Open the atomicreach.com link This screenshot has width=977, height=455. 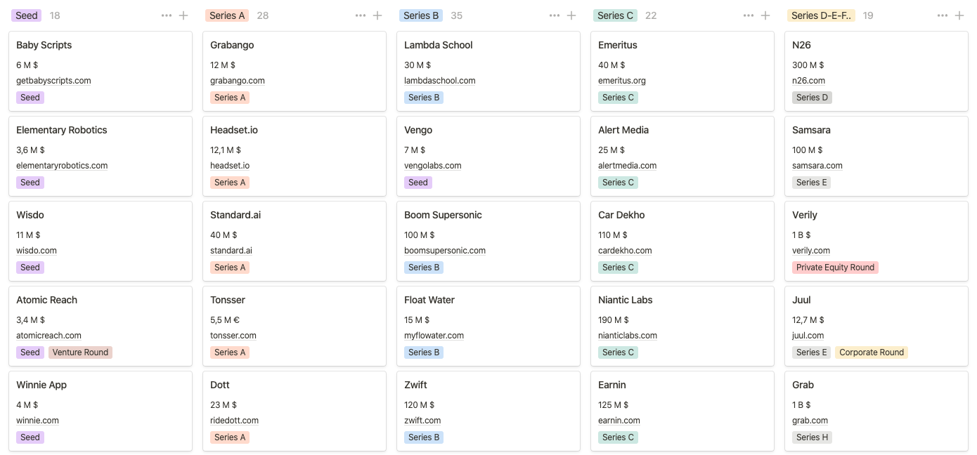click(x=48, y=336)
